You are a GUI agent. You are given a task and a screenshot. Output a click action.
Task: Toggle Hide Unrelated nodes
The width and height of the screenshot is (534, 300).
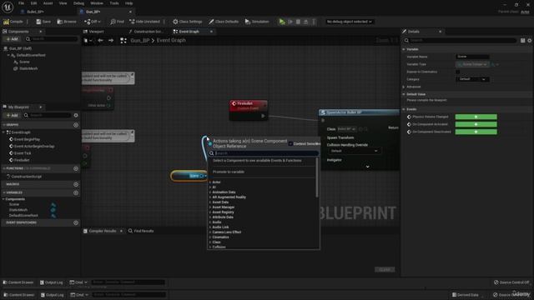[x=144, y=22]
